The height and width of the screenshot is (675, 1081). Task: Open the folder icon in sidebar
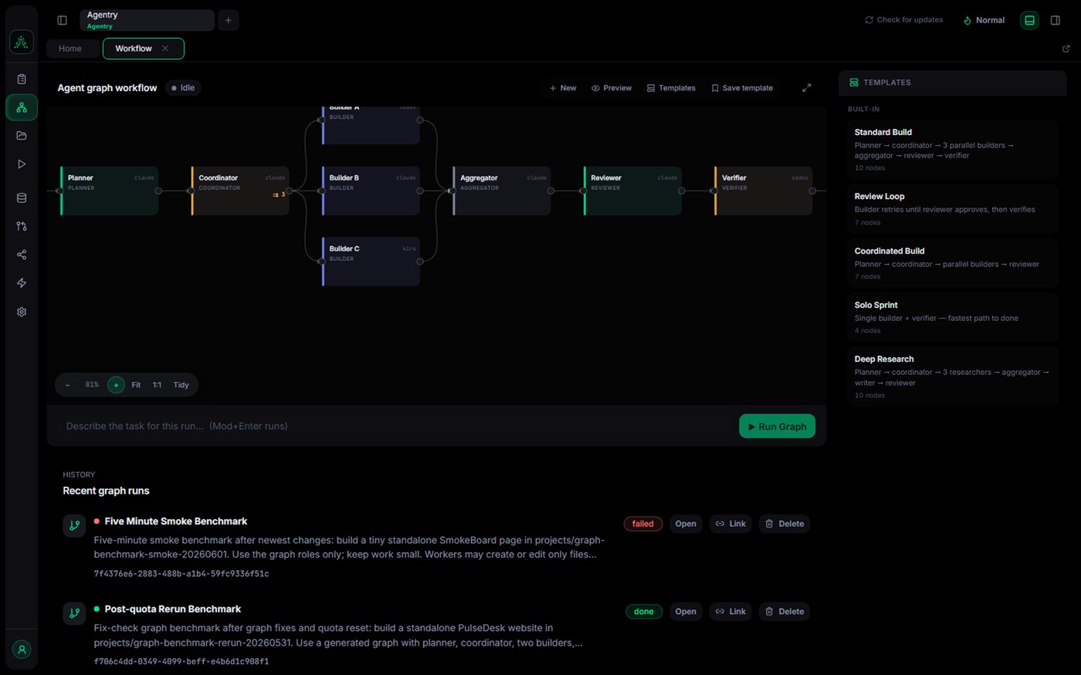pos(22,136)
